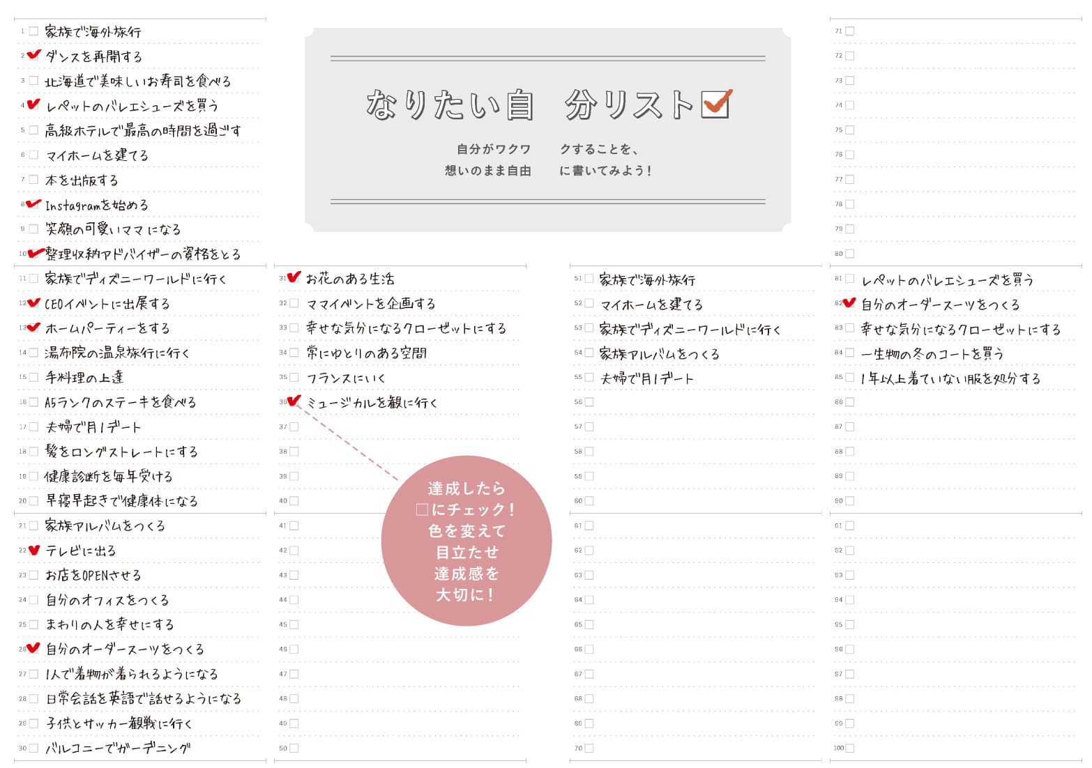Click the text 健康診断を毎年受ける
Screen dimensions: 1092x768
click(x=108, y=477)
